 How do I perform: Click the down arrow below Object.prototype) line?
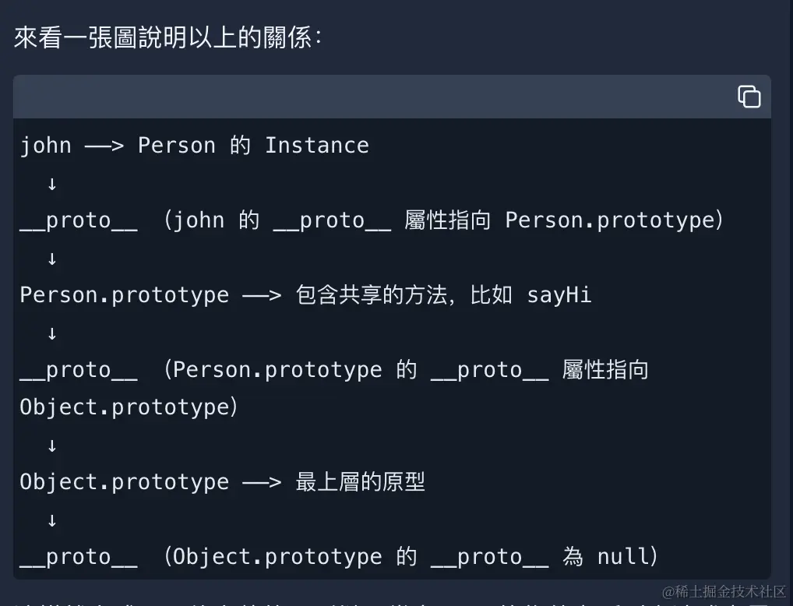coord(51,446)
